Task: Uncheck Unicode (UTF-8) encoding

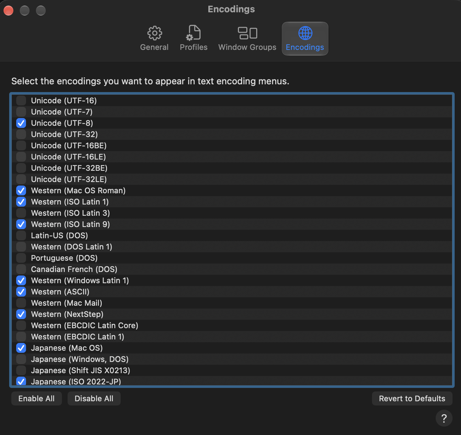Action: 21,123
